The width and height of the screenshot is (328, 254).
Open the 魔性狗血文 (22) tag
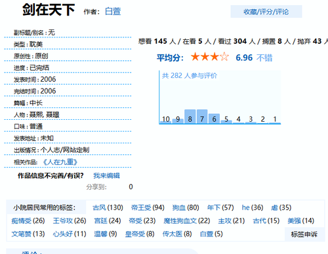(x=187, y=221)
